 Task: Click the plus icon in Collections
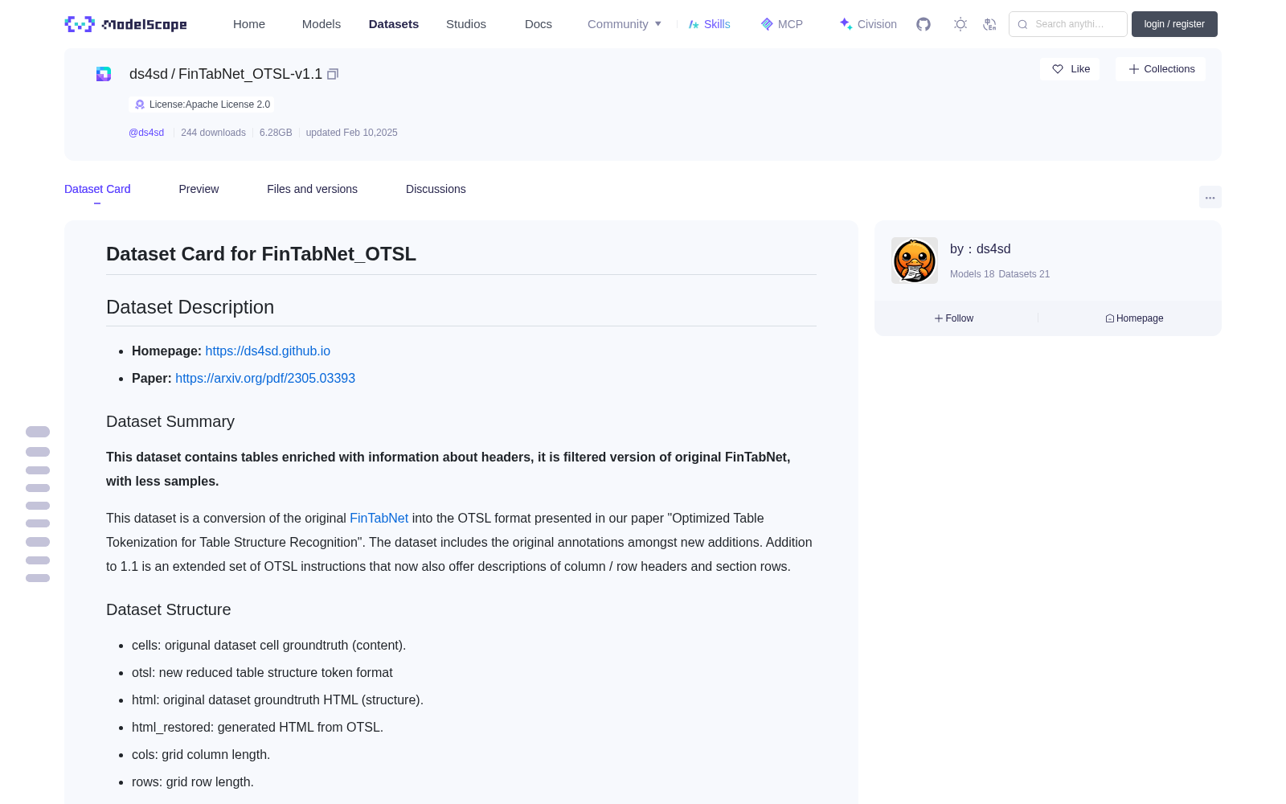pyautogui.click(x=1134, y=69)
